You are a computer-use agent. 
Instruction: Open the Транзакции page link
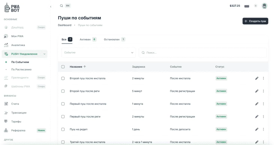pos(19,113)
